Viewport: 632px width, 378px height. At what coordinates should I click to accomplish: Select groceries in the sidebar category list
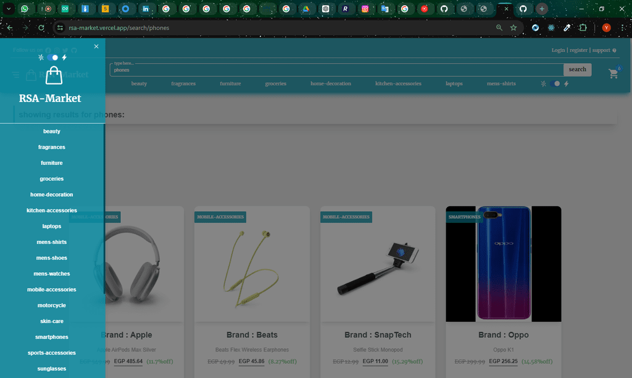[x=52, y=178]
